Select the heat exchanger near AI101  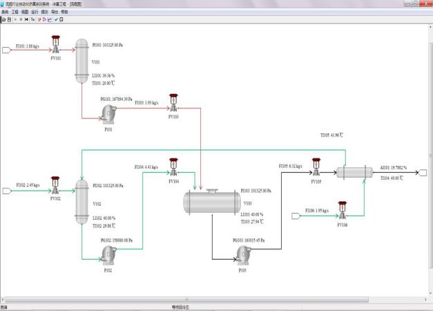pos(354,173)
